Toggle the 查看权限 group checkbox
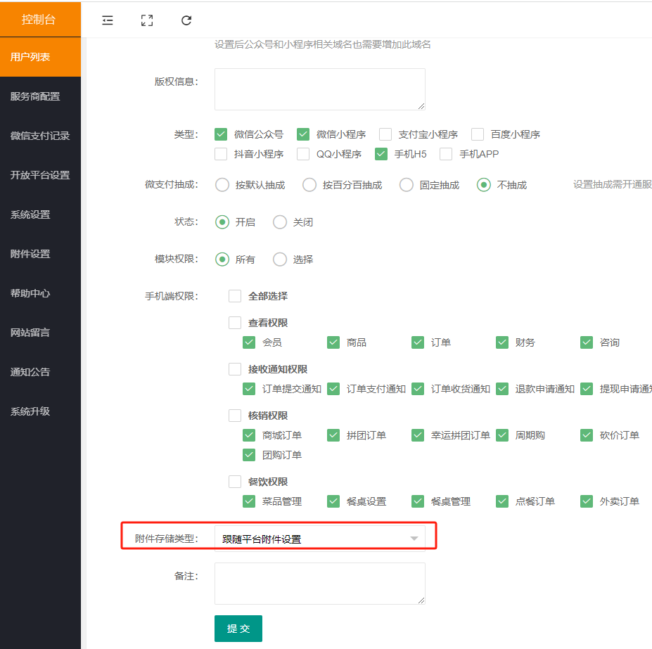 pyautogui.click(x=235, y=323)
